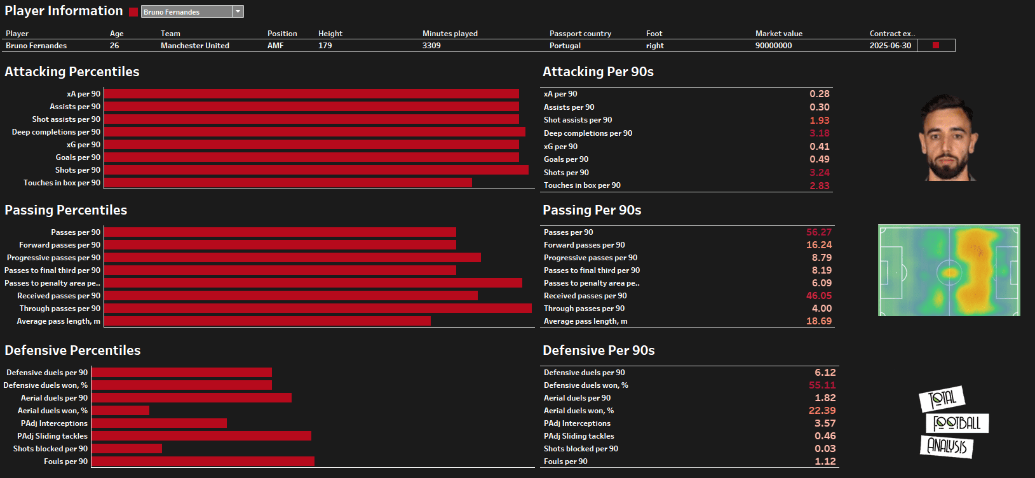
Task: Click the Passing Percentiles heading
Action: point(66,210)
